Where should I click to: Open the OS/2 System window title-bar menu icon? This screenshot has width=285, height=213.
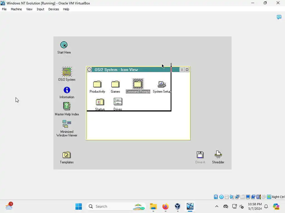click(x=89, y=70)
